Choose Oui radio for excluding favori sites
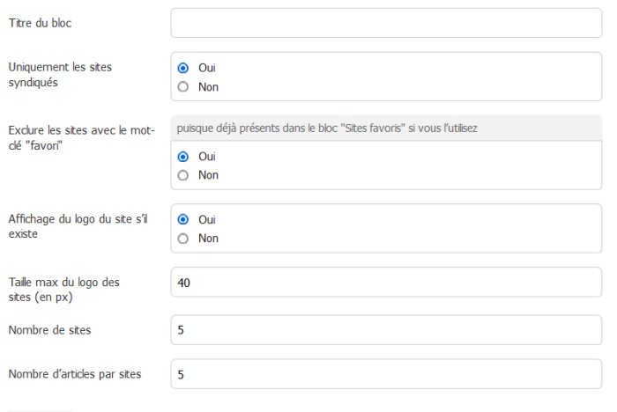Viewport: 617px width, 412px height. pos(183,157)
